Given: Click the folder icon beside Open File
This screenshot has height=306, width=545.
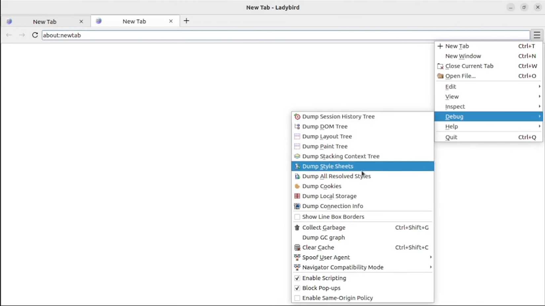Looking at the screenshot, I should (440, 76).
